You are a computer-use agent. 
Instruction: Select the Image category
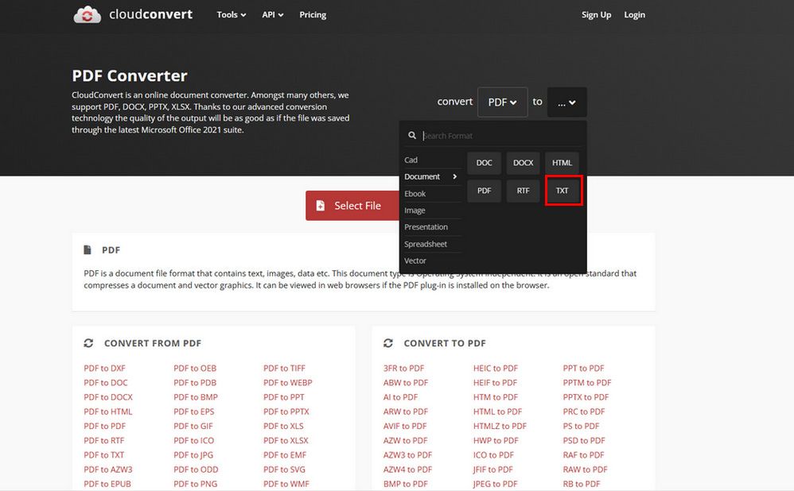[x=415, y=211]
